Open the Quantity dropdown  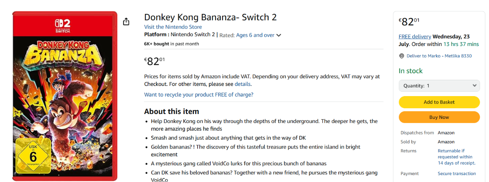[439, 86]
